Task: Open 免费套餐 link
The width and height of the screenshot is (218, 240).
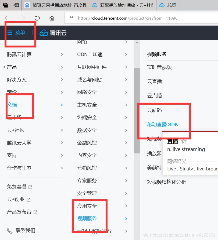Action: 17,187
